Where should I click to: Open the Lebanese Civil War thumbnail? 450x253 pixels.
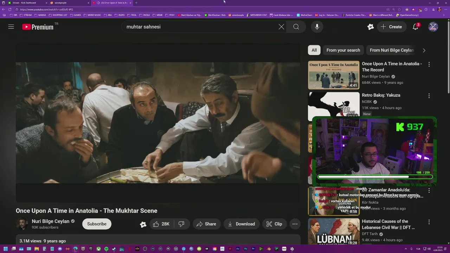334,232
